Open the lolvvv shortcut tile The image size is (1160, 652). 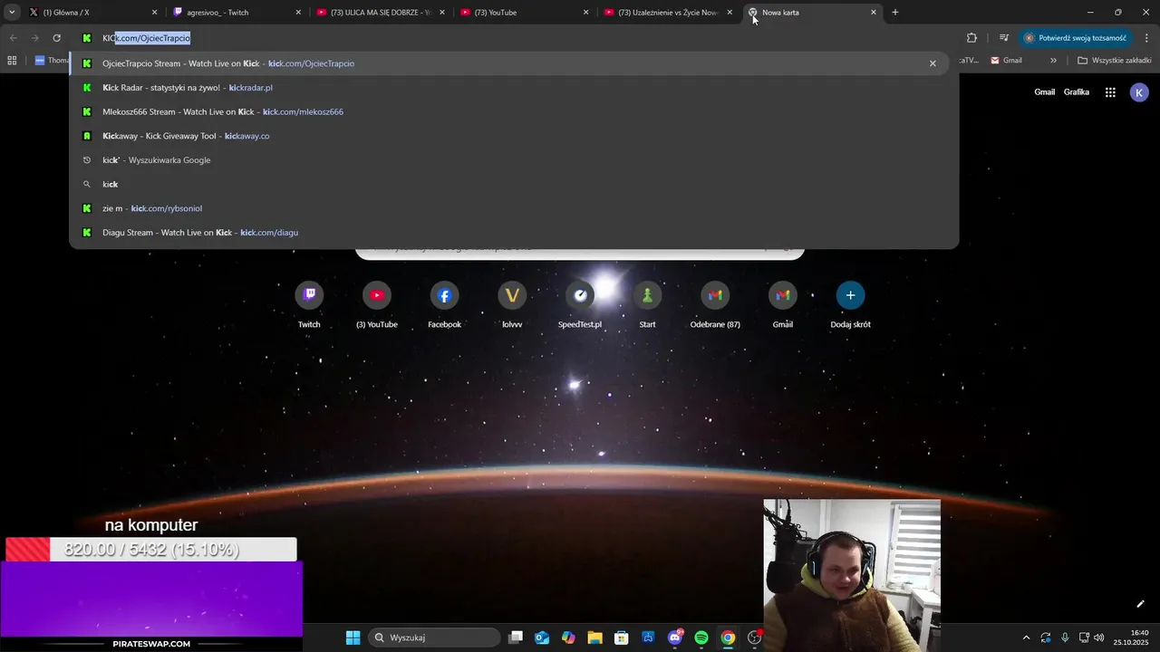(512, 295)
